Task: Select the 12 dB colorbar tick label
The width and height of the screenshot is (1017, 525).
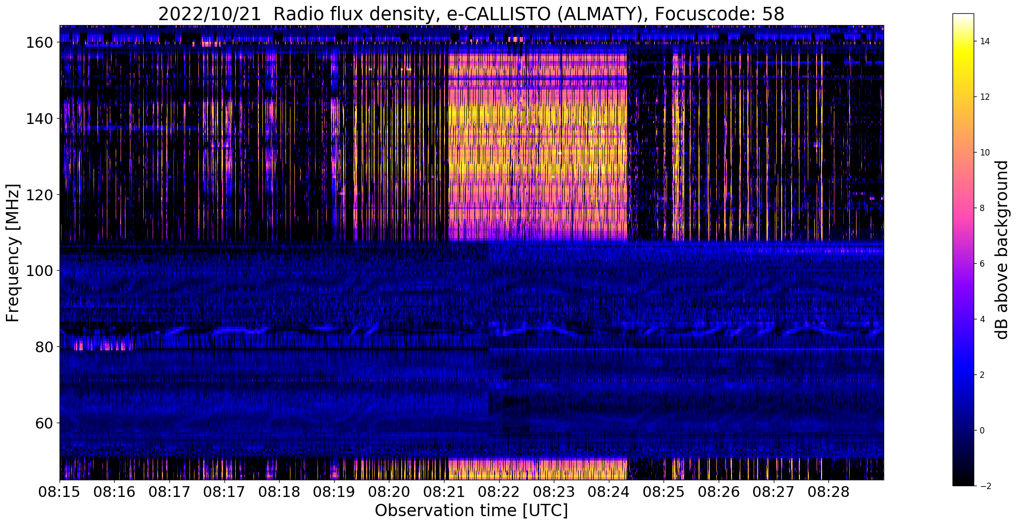Action: (985, 97)
